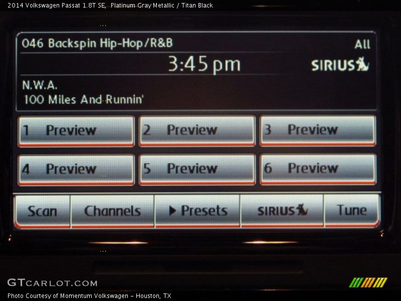
Task: Tap preset 3 Preview button
Action: click(x=318, y=131)
